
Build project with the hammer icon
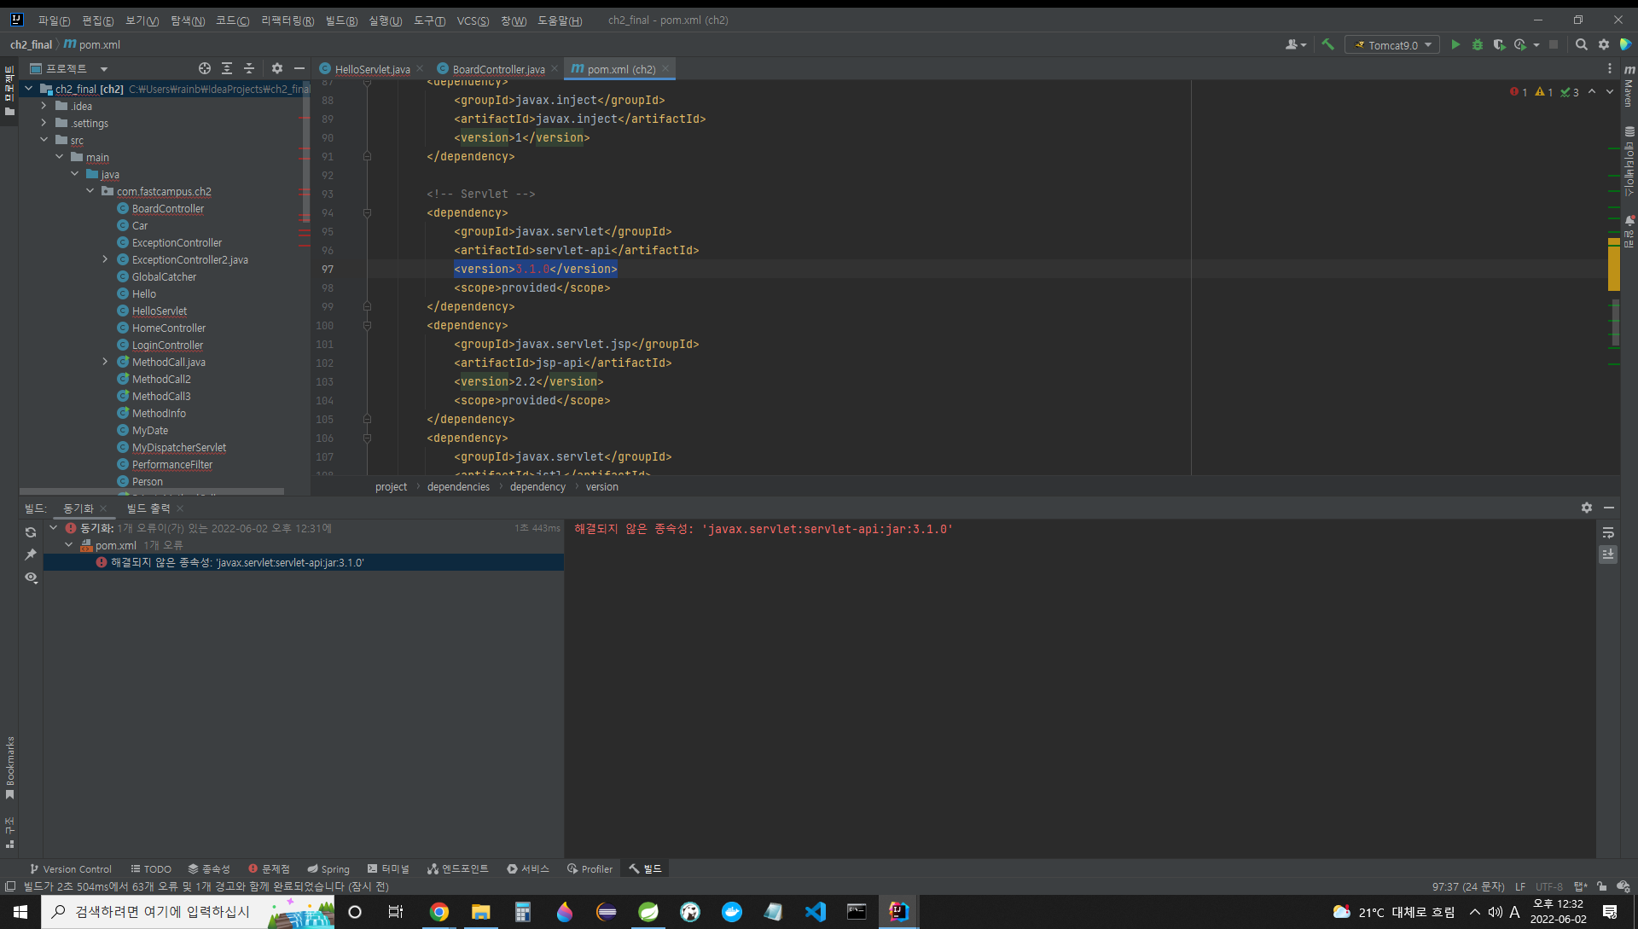click(x=1327, y=44)
